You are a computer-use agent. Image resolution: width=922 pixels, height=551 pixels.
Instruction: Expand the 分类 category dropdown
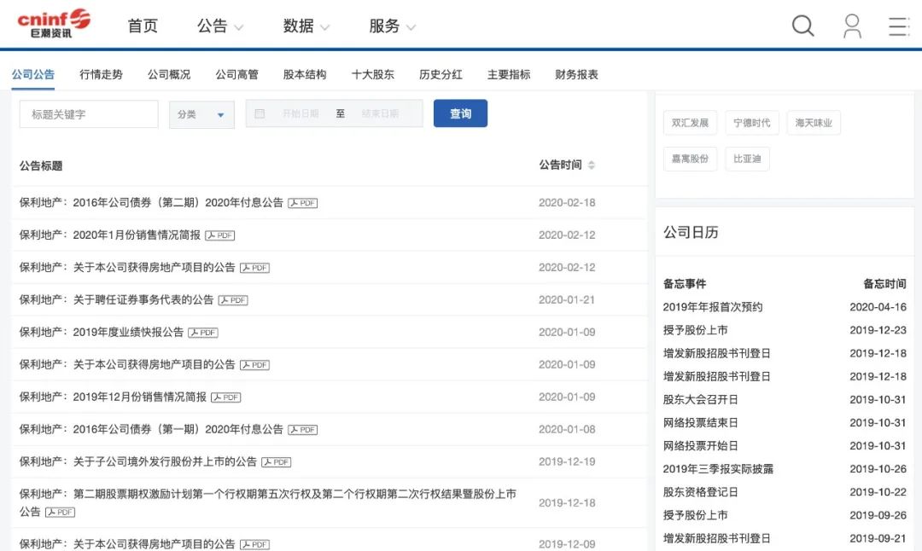pos(201,113)
